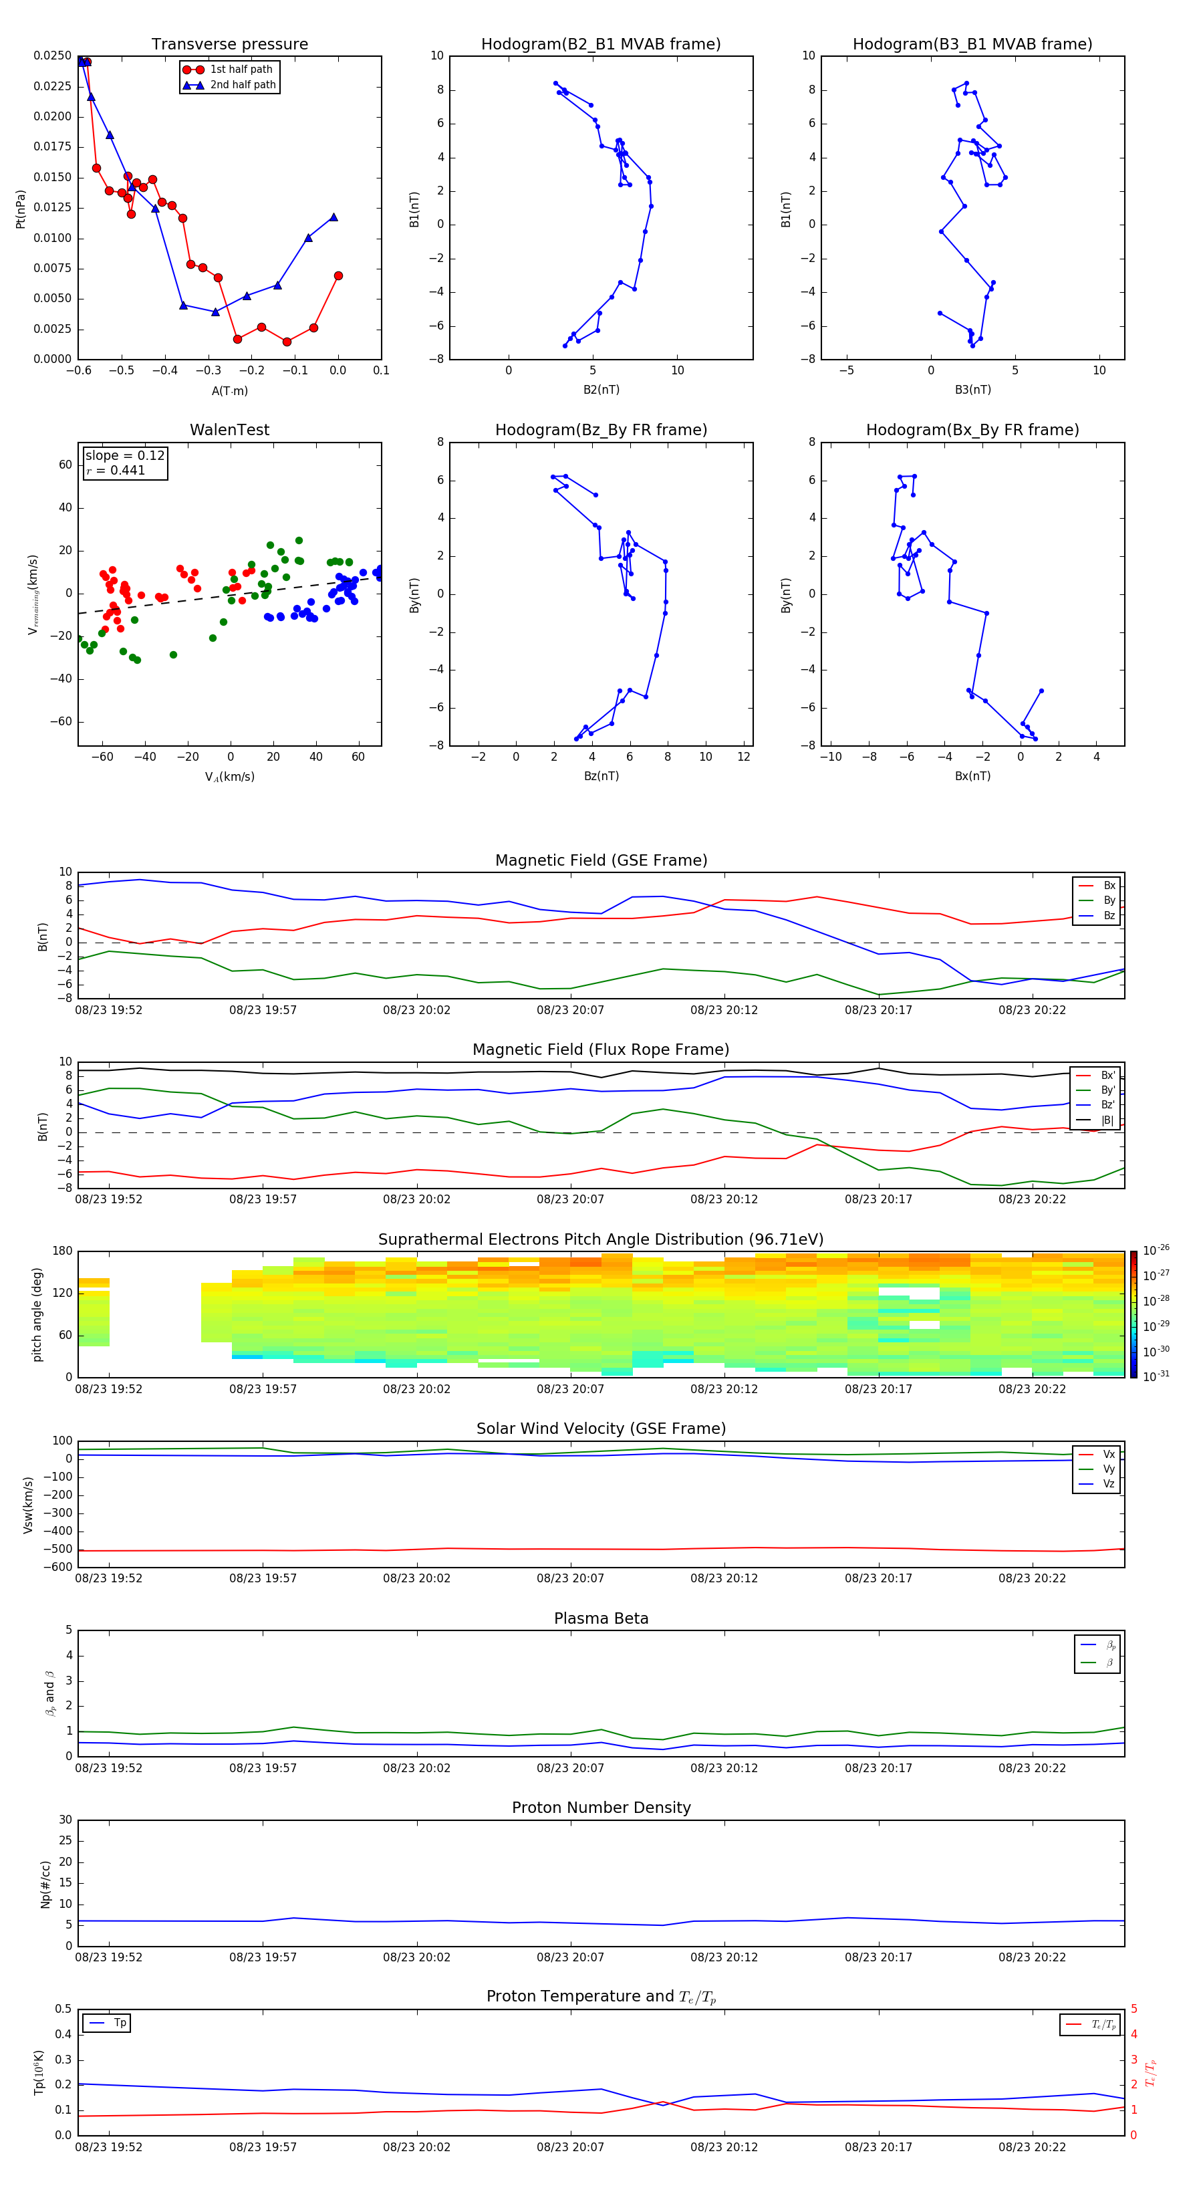Click the 'Hodogram(Bx_By FR frame)' title

coord(972,430)
